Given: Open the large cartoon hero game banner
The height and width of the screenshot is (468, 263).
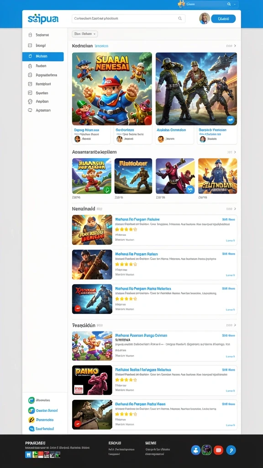Looking at the screenshot, I should coord(112,89).
